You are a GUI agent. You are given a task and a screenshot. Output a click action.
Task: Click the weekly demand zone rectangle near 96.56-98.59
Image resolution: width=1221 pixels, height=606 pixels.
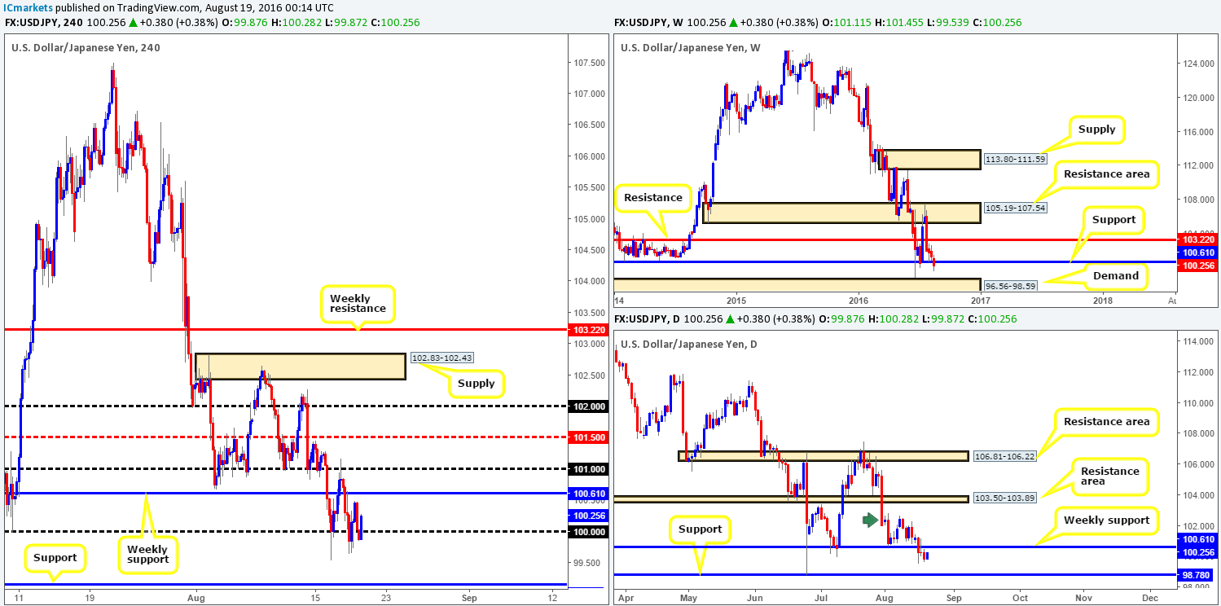797,284
